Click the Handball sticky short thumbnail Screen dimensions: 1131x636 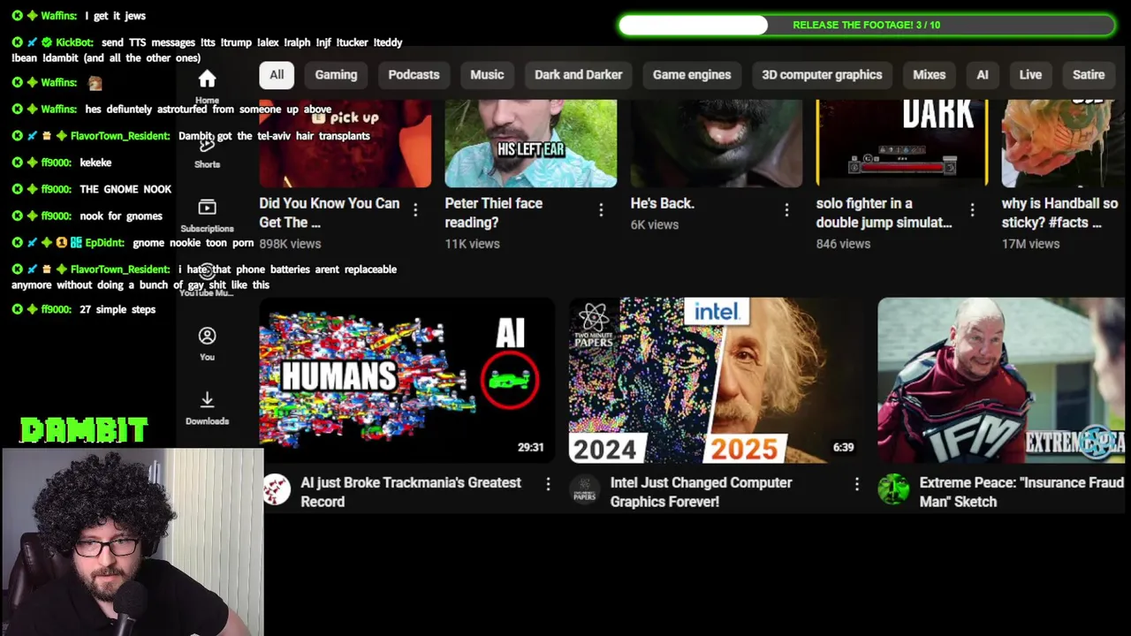tap(1063, 143)
